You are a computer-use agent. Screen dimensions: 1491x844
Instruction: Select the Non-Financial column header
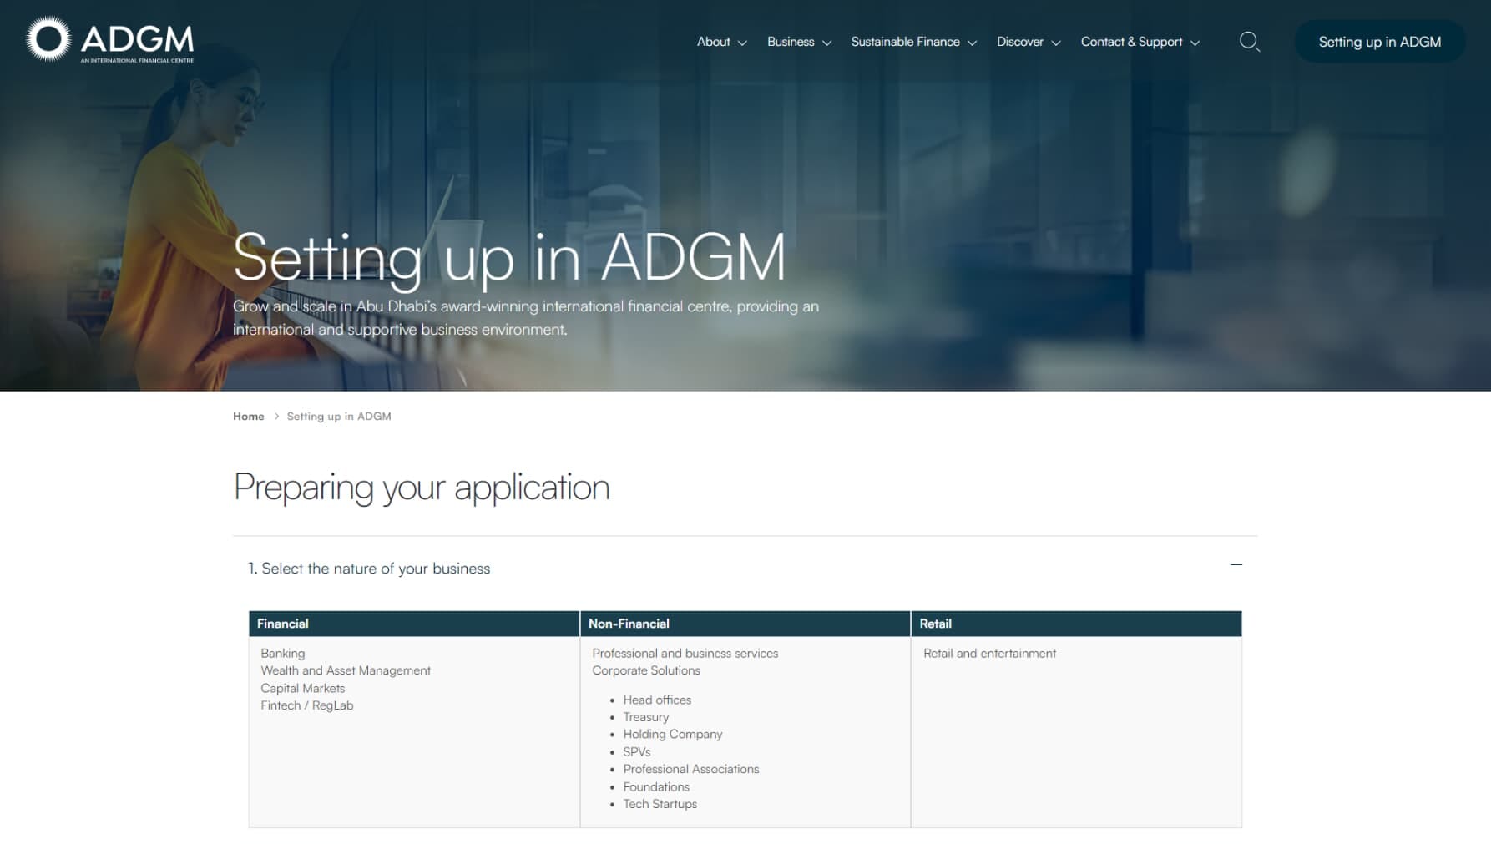point(745,624)
